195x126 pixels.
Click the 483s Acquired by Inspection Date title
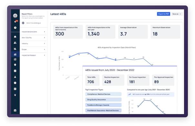tap(117, 47)
